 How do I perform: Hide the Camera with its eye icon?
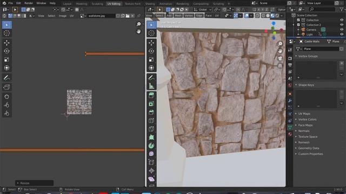342,30
